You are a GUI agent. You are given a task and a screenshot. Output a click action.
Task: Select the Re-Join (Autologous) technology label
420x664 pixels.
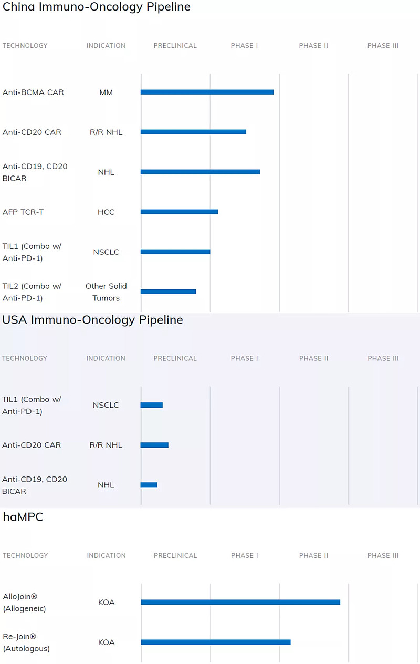26,642
